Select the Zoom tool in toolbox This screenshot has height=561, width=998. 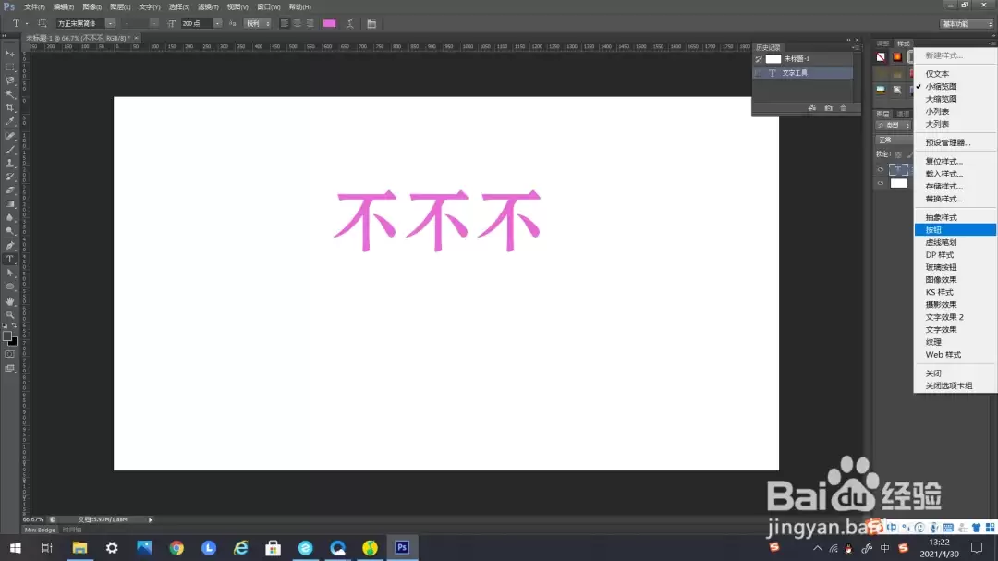pyautogui.click(x=9, y=314)
